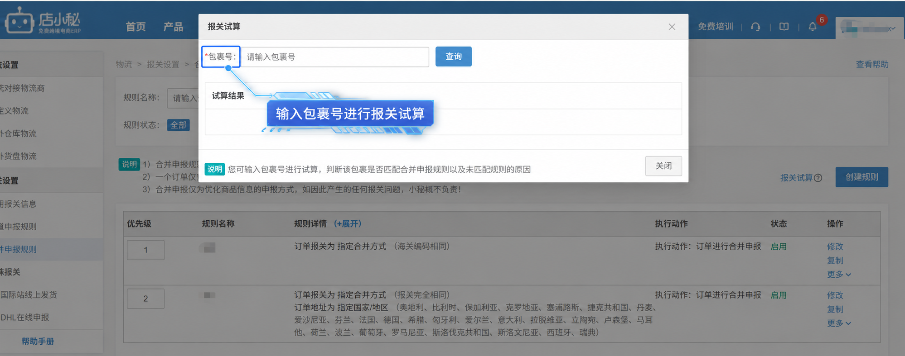Image resolution: width=905 pixels, height=356 pixels.
Task: Open notification bell with badge
Action: point(813,26)
